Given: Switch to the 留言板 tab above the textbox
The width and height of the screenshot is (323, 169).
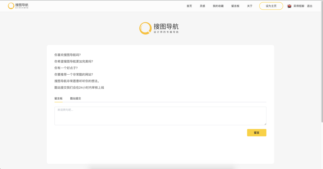Looking at the screenshot, I should pos(58,99).
